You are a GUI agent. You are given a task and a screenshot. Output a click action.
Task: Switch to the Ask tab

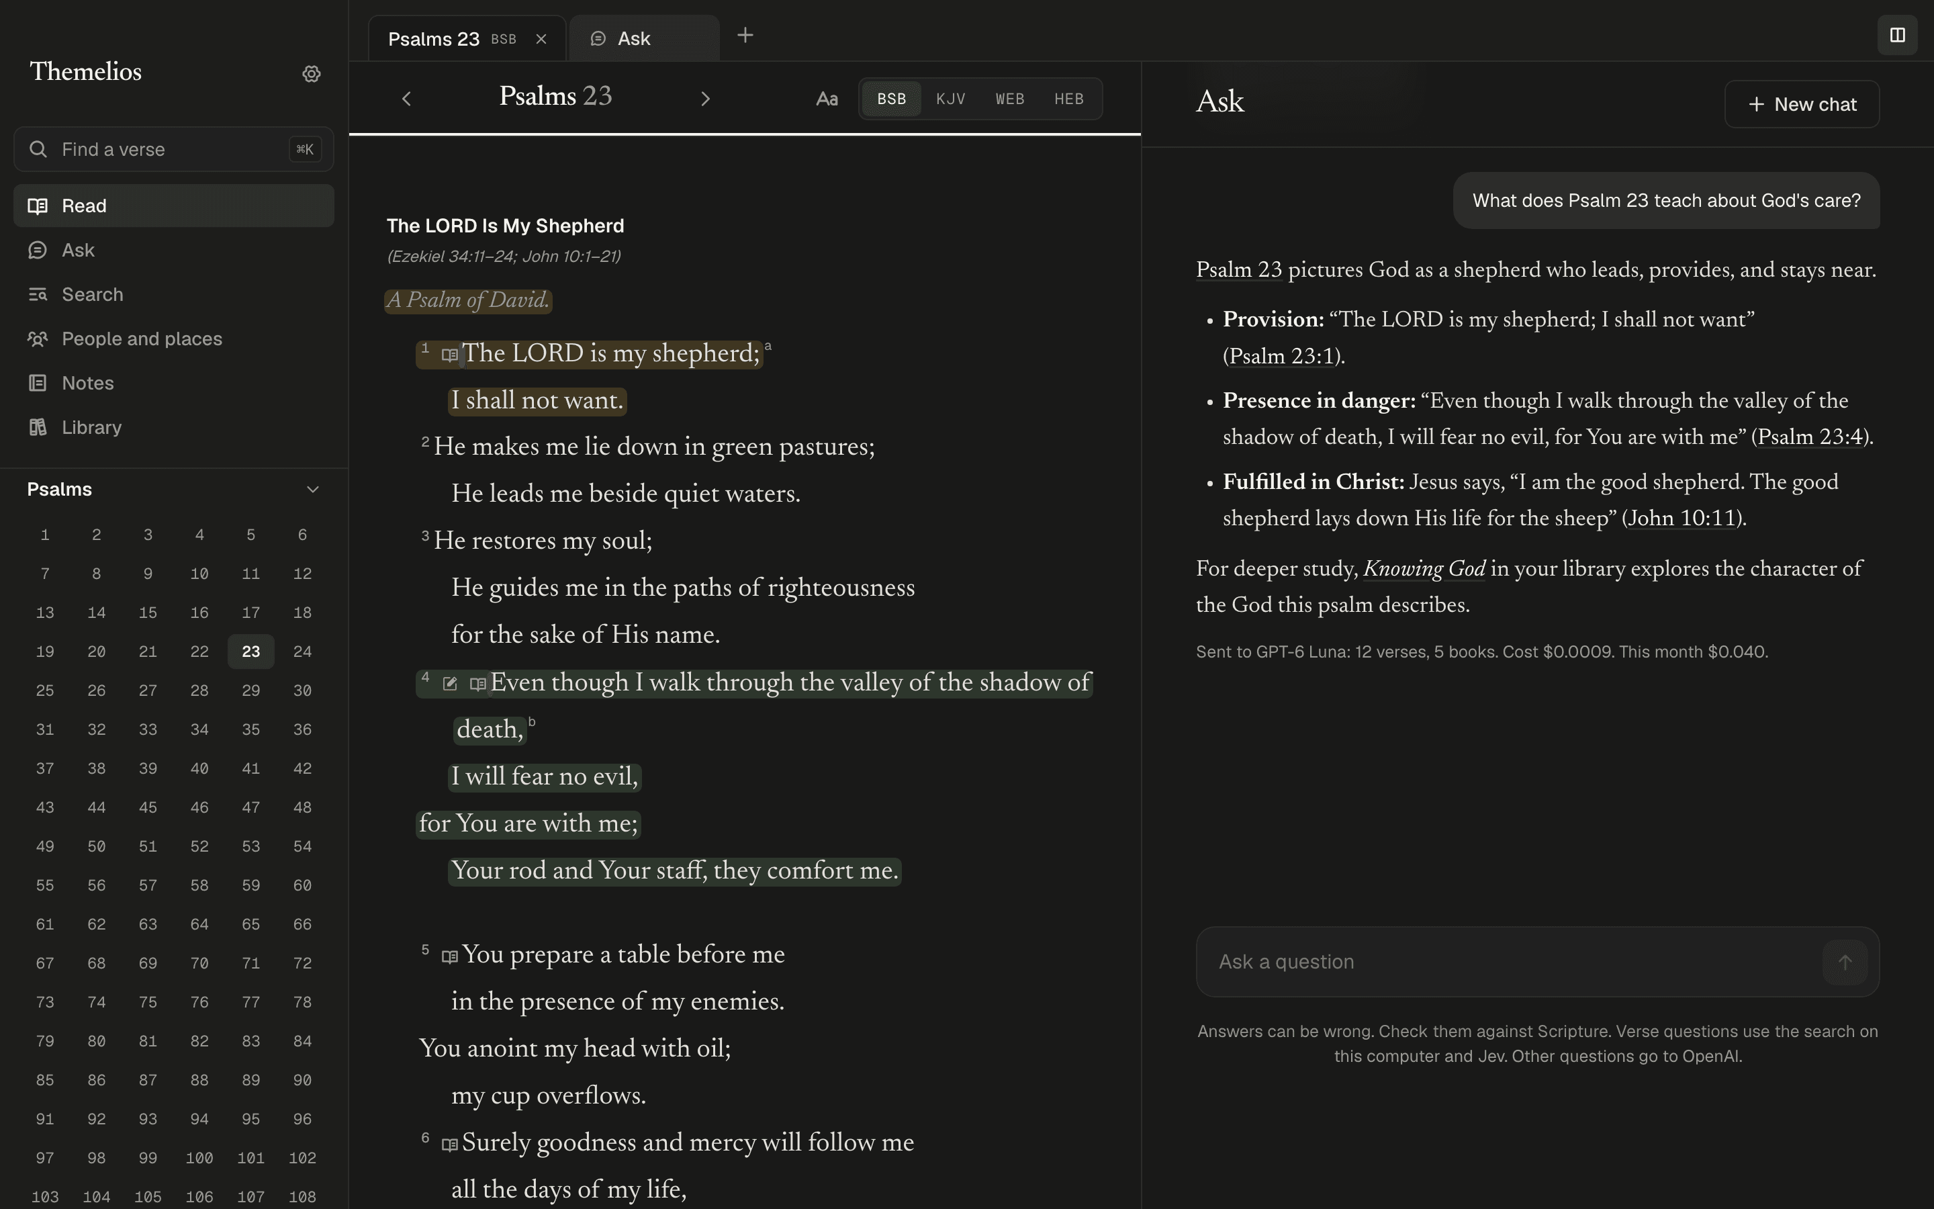[x=644, y=39]
